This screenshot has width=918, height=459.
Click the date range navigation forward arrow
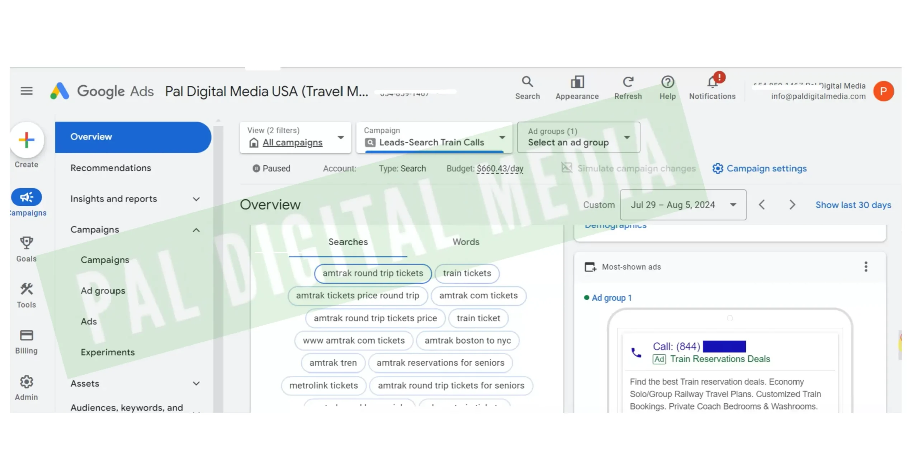[x=792, y=204]
